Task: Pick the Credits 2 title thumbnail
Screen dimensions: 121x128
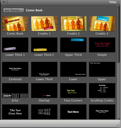Action: (73, 24)
